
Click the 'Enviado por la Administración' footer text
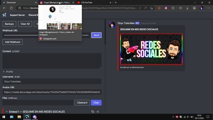click(132, 67)
